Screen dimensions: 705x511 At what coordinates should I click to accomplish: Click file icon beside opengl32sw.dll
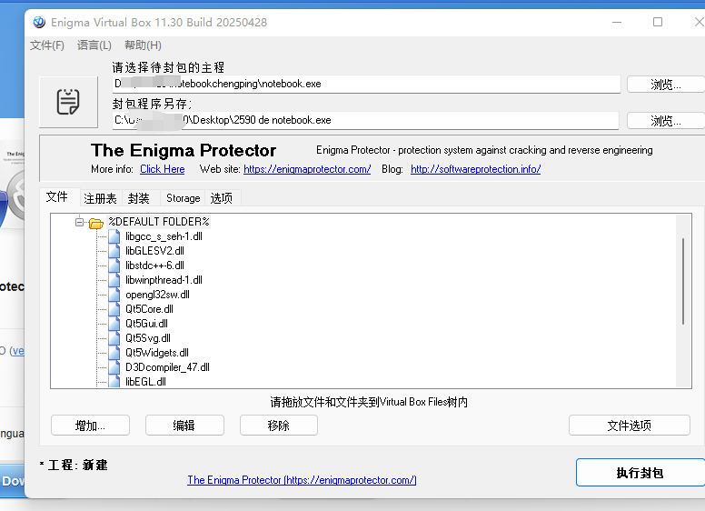[114, 295]
